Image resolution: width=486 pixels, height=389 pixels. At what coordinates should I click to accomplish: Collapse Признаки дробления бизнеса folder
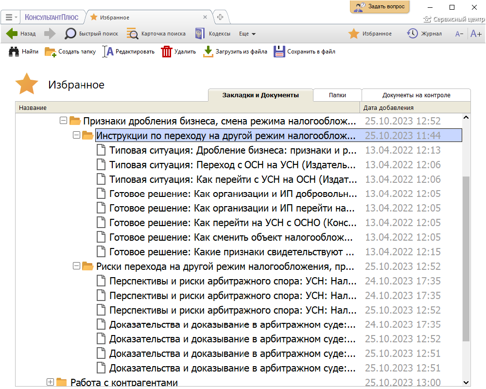pos(63,121)
